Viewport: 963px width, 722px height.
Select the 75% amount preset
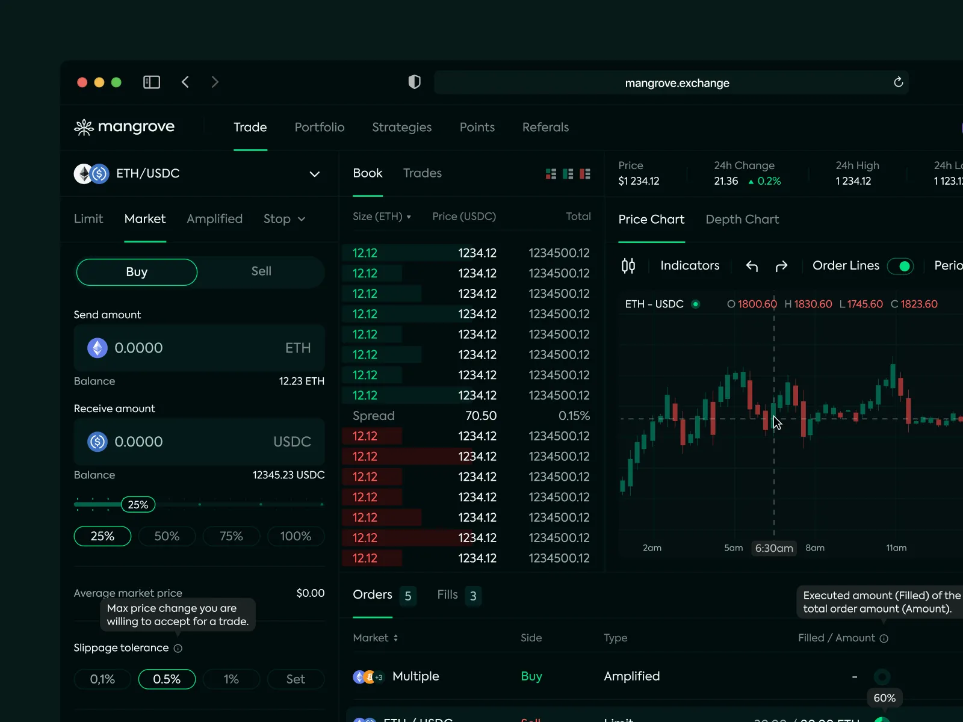tap(231, 536)
